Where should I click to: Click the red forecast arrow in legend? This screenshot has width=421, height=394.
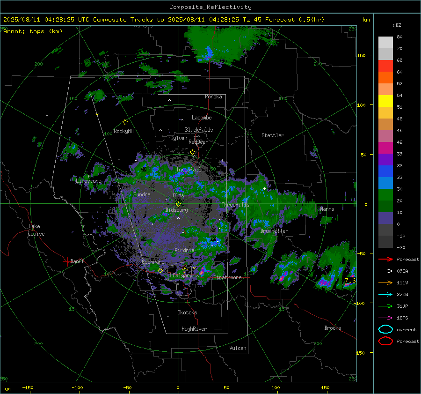tap(385, 259)
